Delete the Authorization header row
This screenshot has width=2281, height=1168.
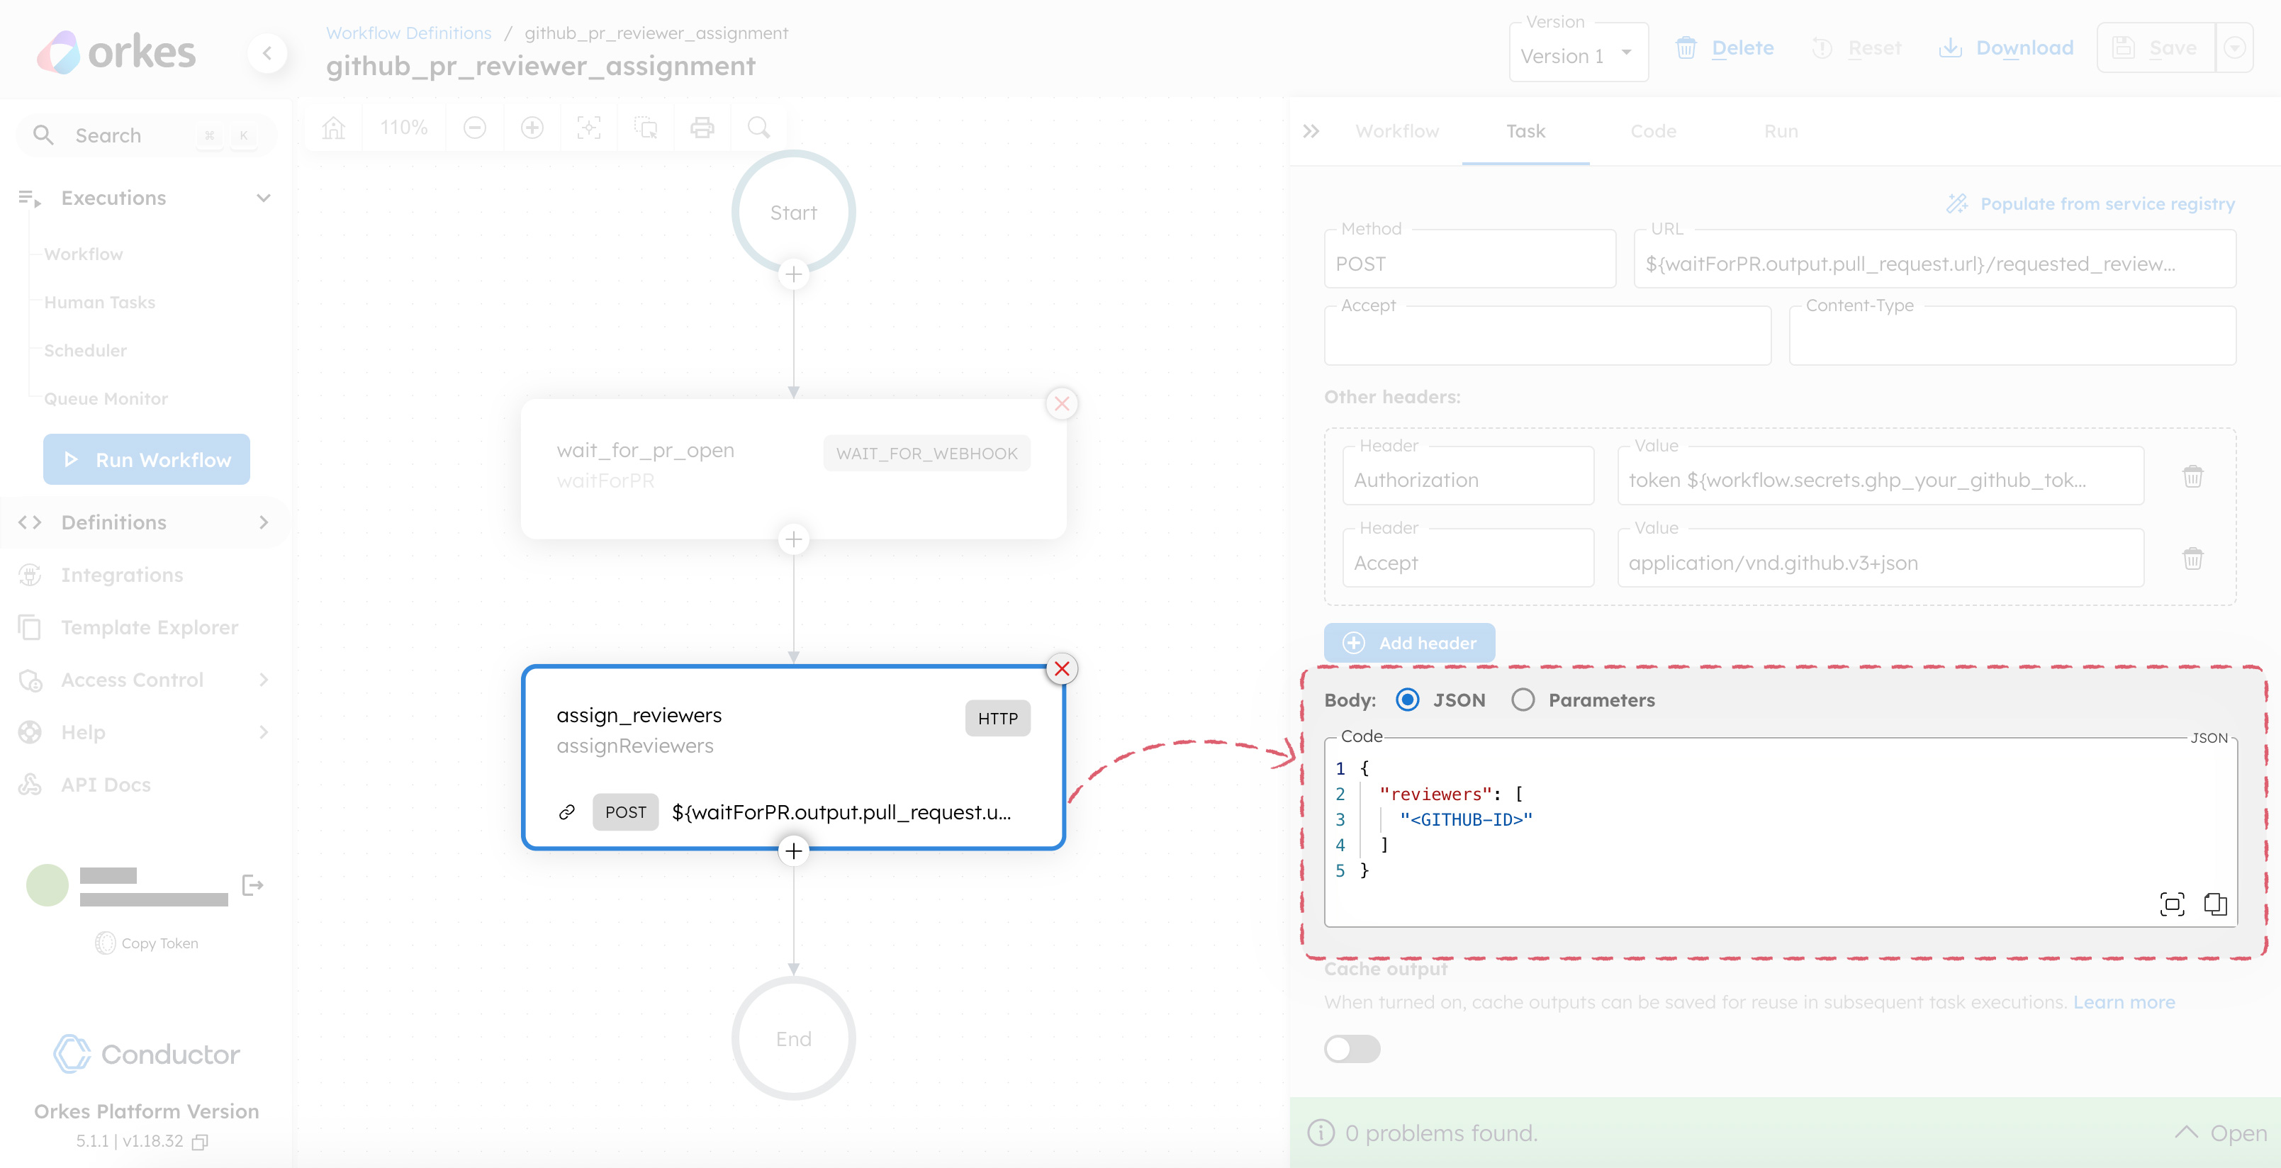point(2193,477)
